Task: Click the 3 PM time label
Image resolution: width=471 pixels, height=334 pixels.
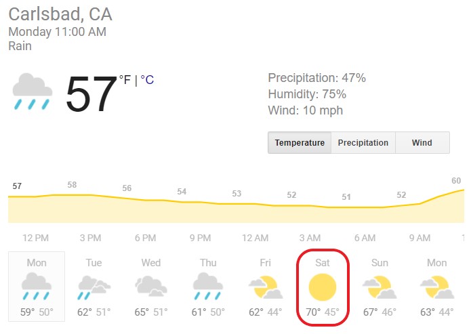Action: pyautogui.click(x=90, y=238)
